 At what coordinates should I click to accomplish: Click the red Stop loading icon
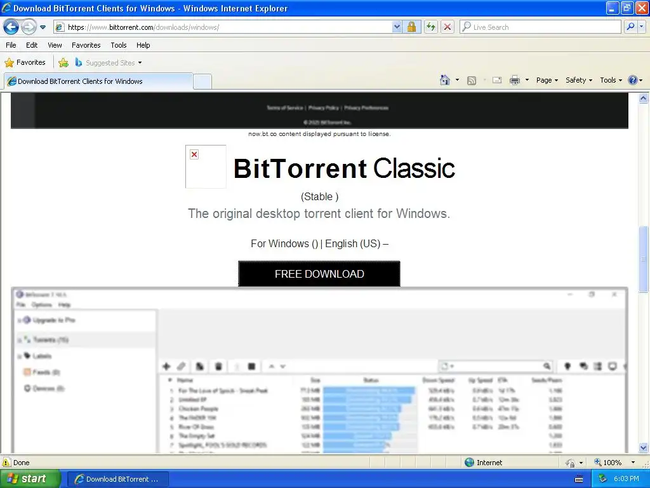tap(448, 27)
